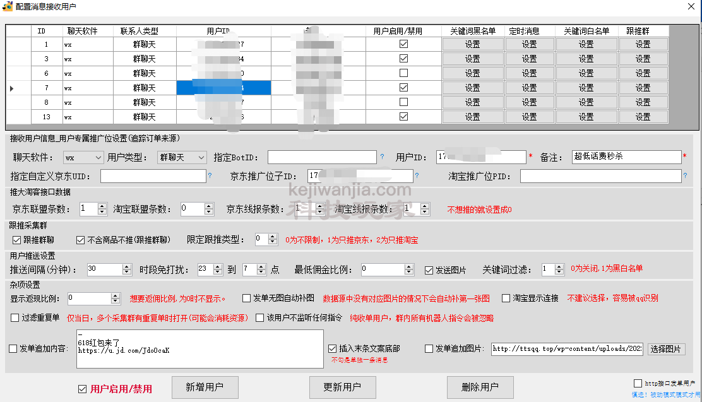Toggle the 发送图片 checkbox
Screen dimensions: 702x402
pos(429,270)
